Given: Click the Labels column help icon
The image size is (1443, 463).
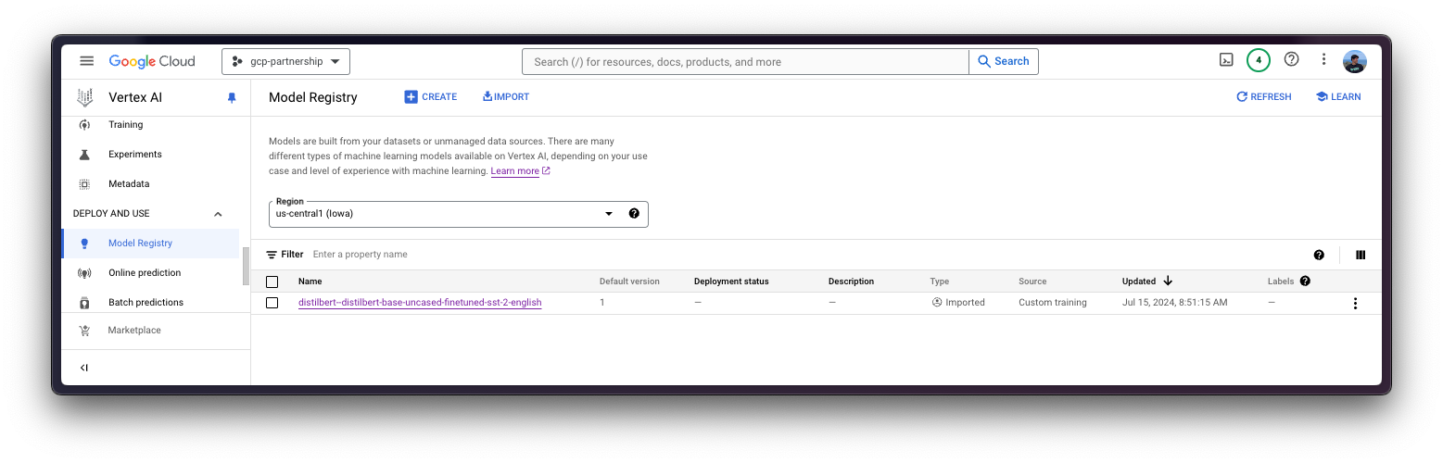Looking at the screenshot, I should click(x=1305, y=281).
